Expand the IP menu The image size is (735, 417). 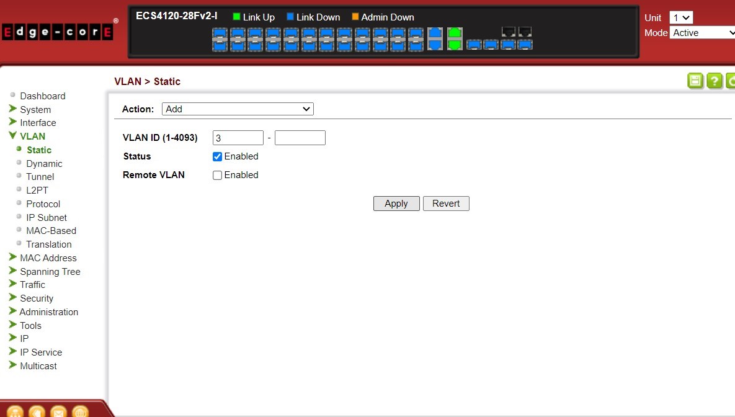pyautogui.click(x=24, y=339)
